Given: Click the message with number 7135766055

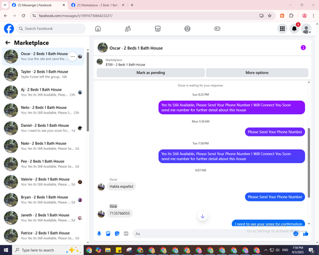Looking at the screenshot, I should [120, 214].
